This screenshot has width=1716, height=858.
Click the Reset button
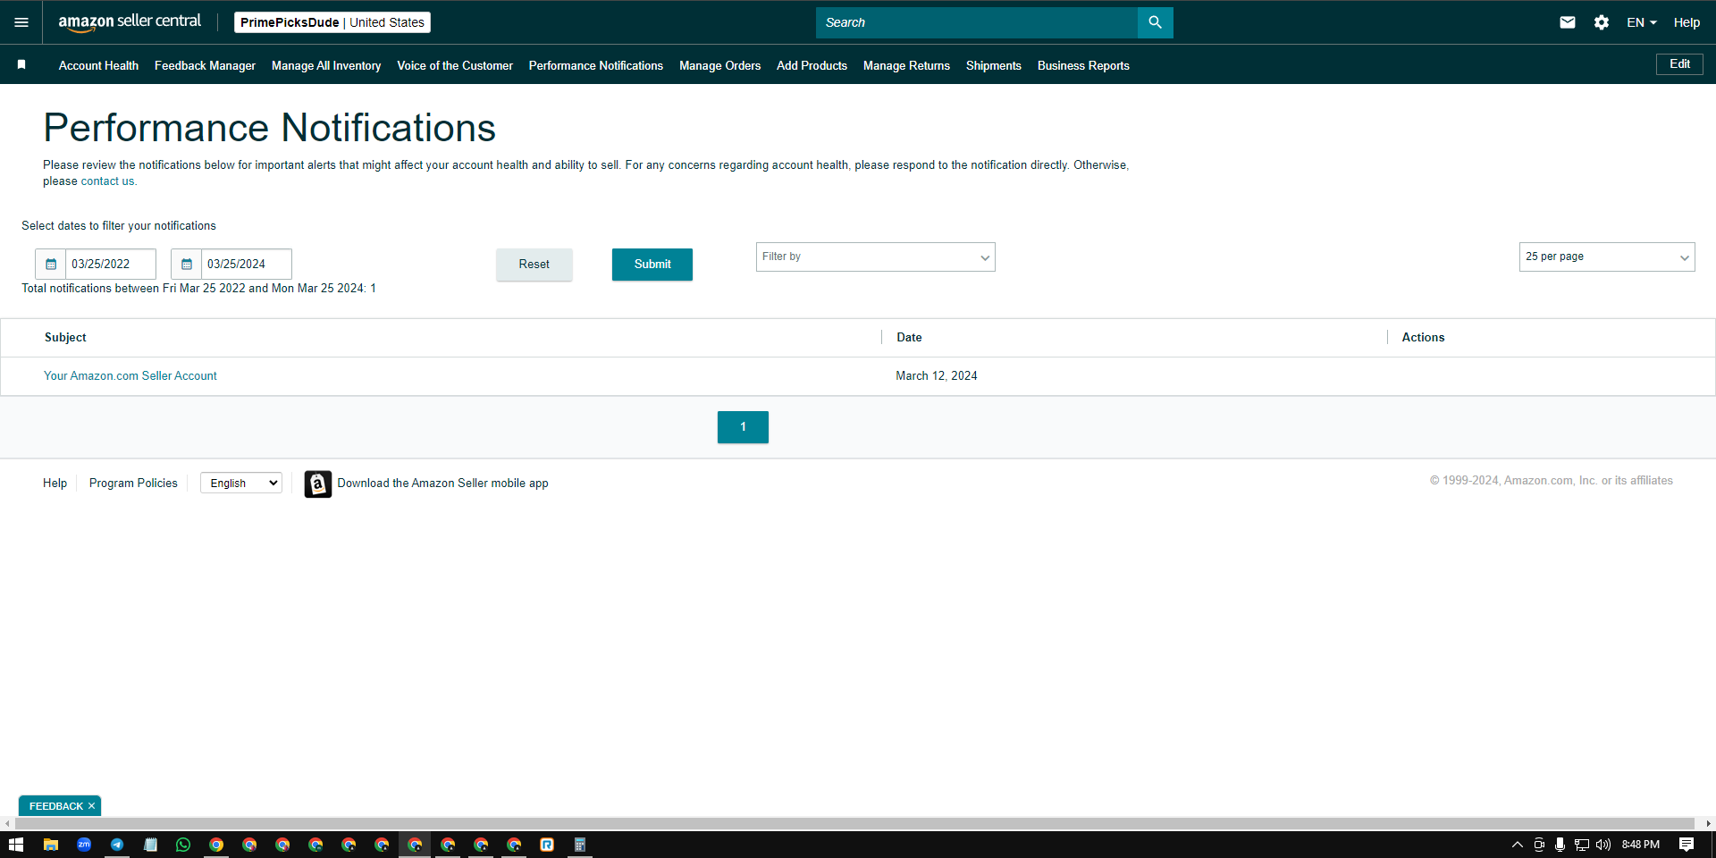[534, 265]
